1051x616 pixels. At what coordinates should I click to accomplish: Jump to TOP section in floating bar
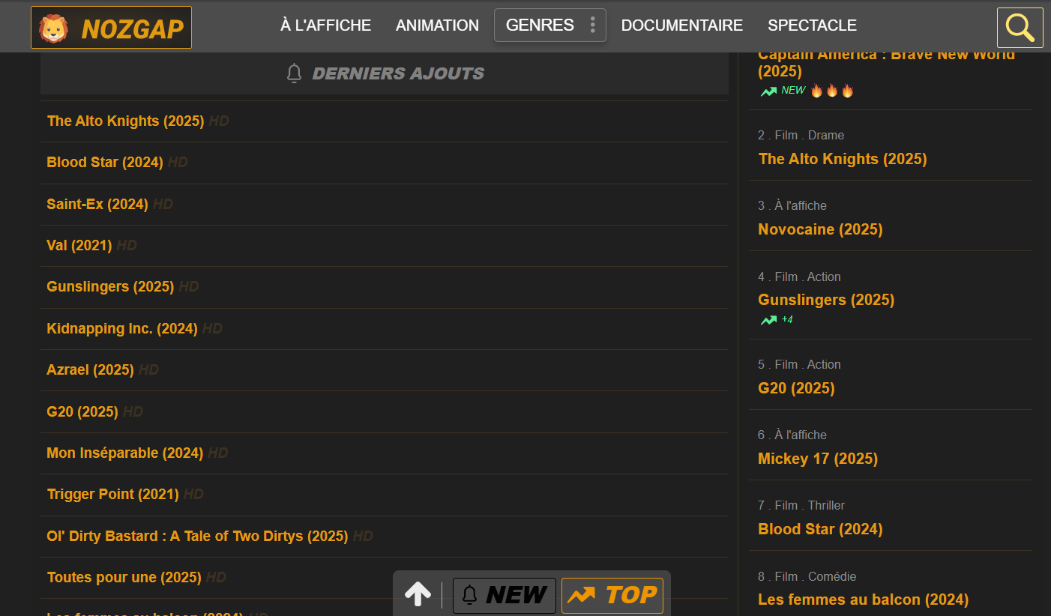tap(612, 595)
